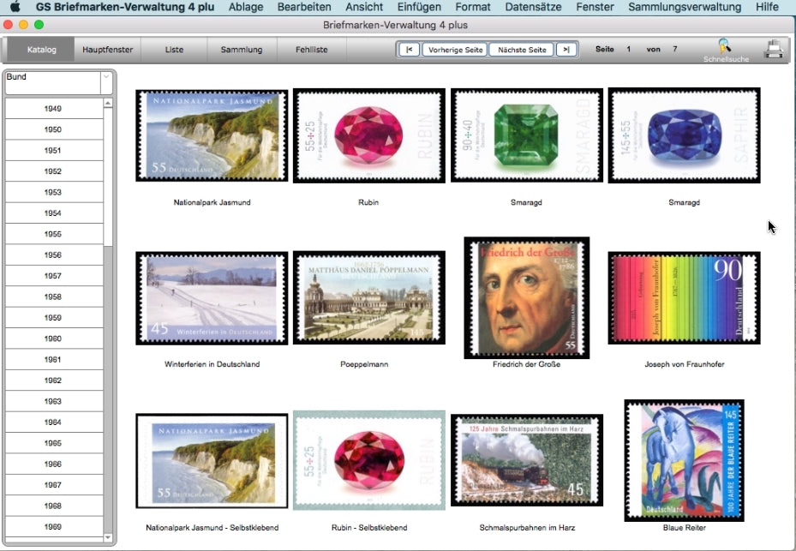Click the printer icon in the toolbar
This screenshot has height=551, width=796.
[x=774, y=49]
